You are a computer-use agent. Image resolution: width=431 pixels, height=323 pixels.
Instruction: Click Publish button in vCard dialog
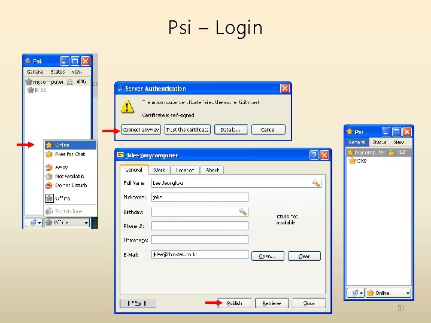(x=235, y=303)
